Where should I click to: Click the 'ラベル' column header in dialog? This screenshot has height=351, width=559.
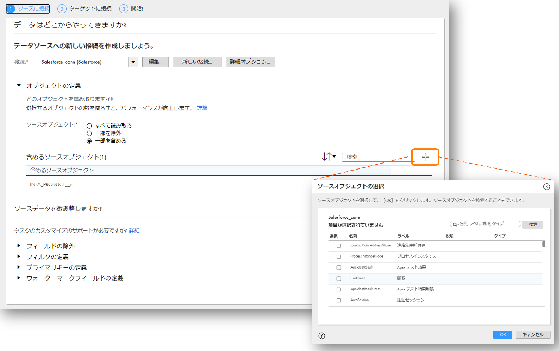coord(403,236)
